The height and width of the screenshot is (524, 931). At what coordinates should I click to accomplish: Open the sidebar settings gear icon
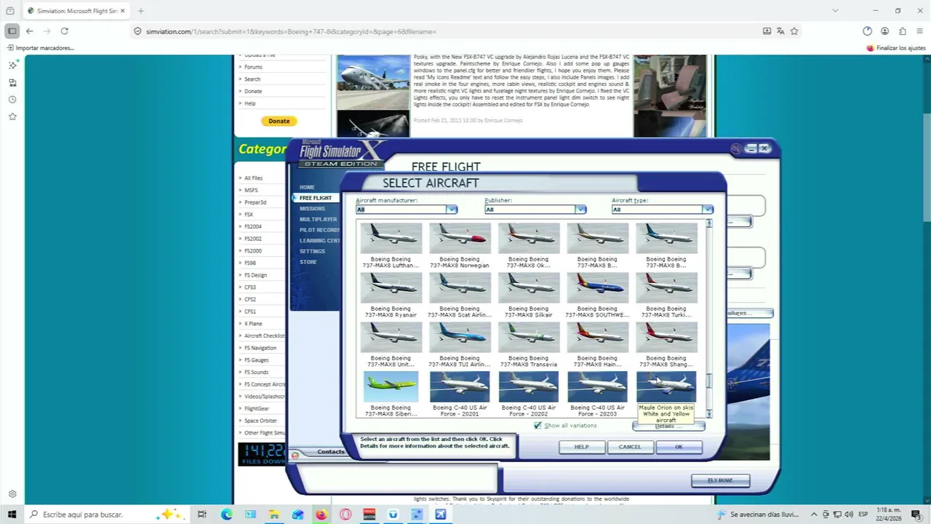click(12, 494)
